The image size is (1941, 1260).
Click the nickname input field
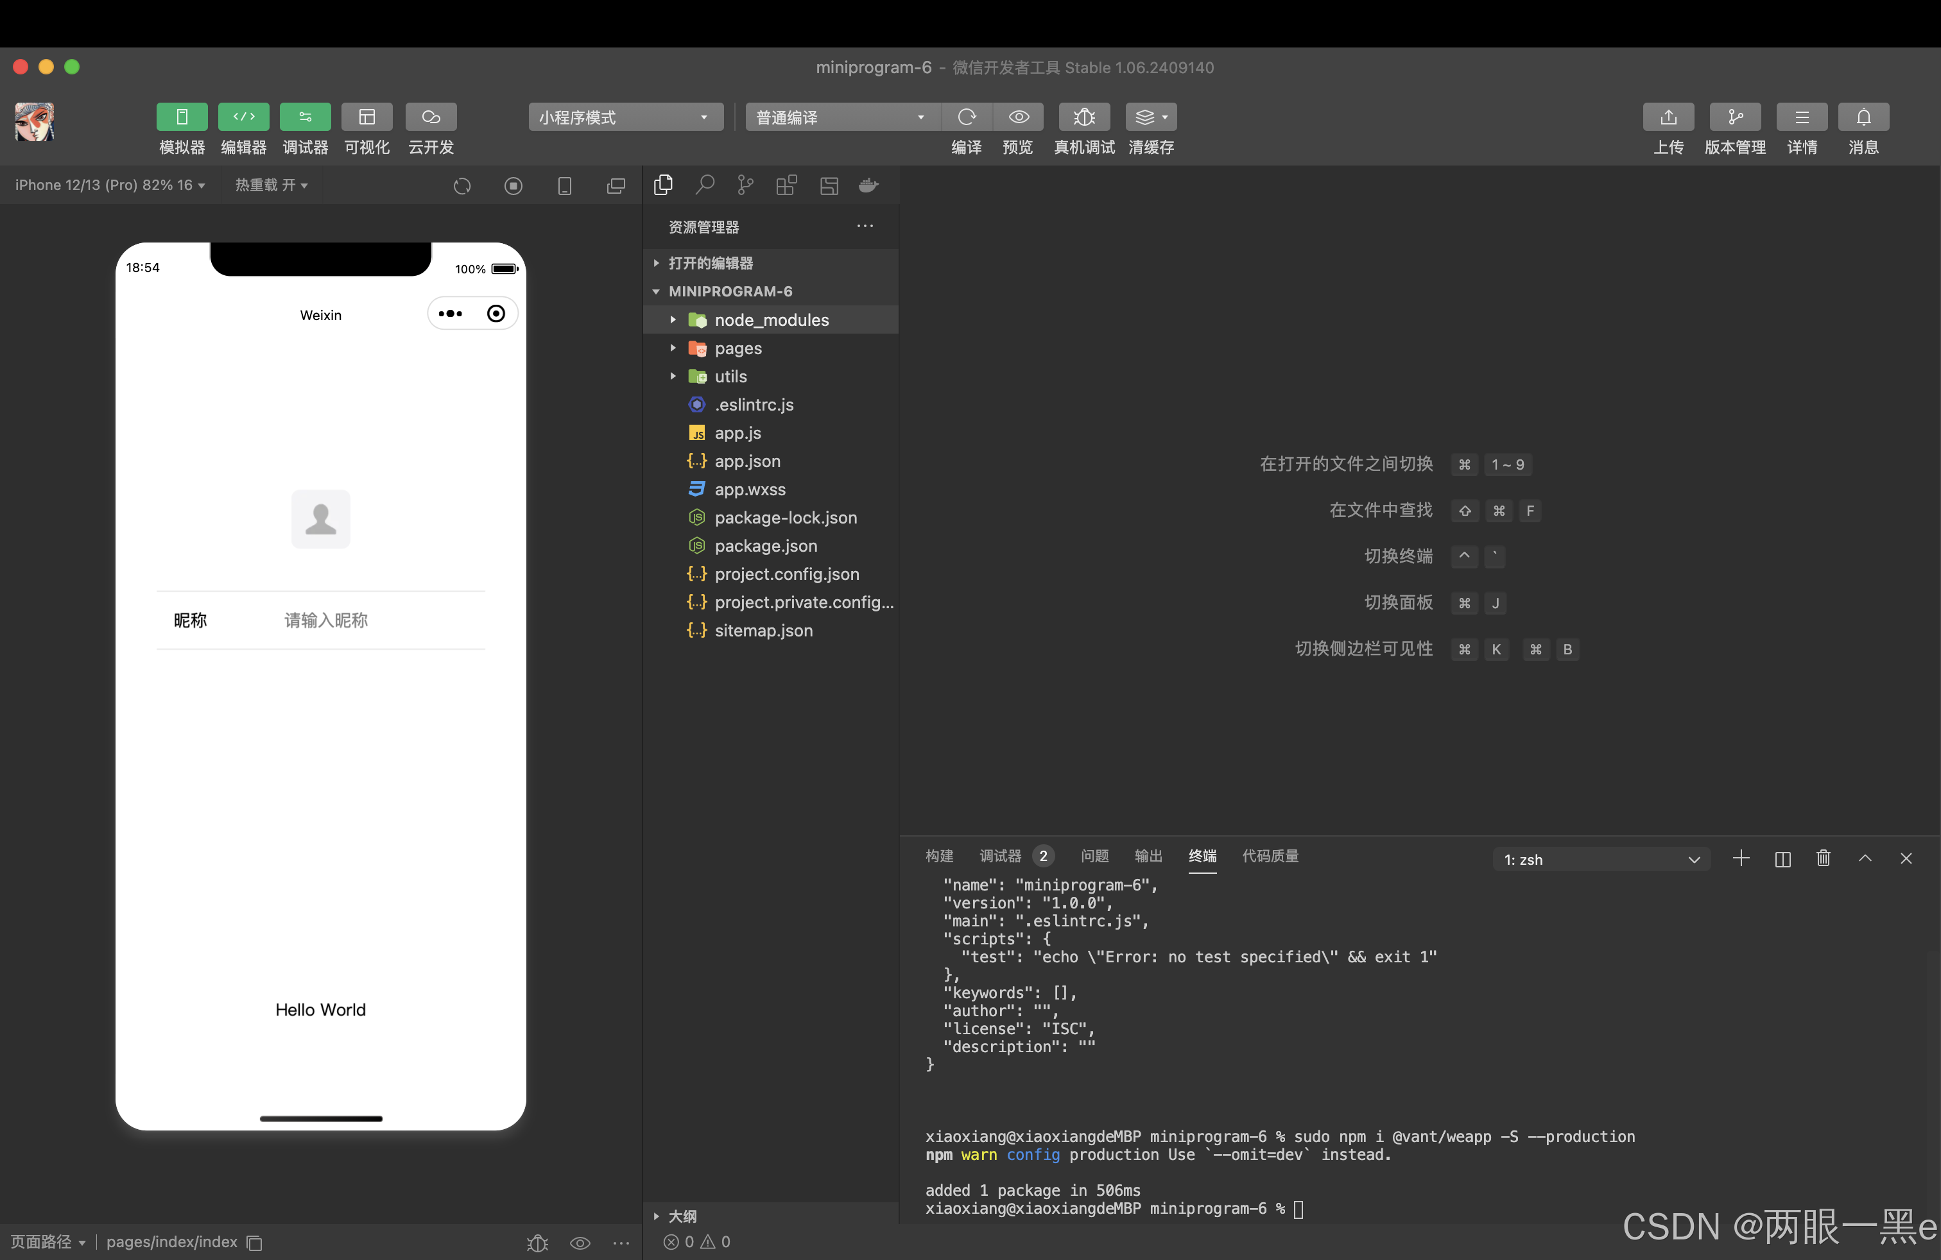pos(375,620)
